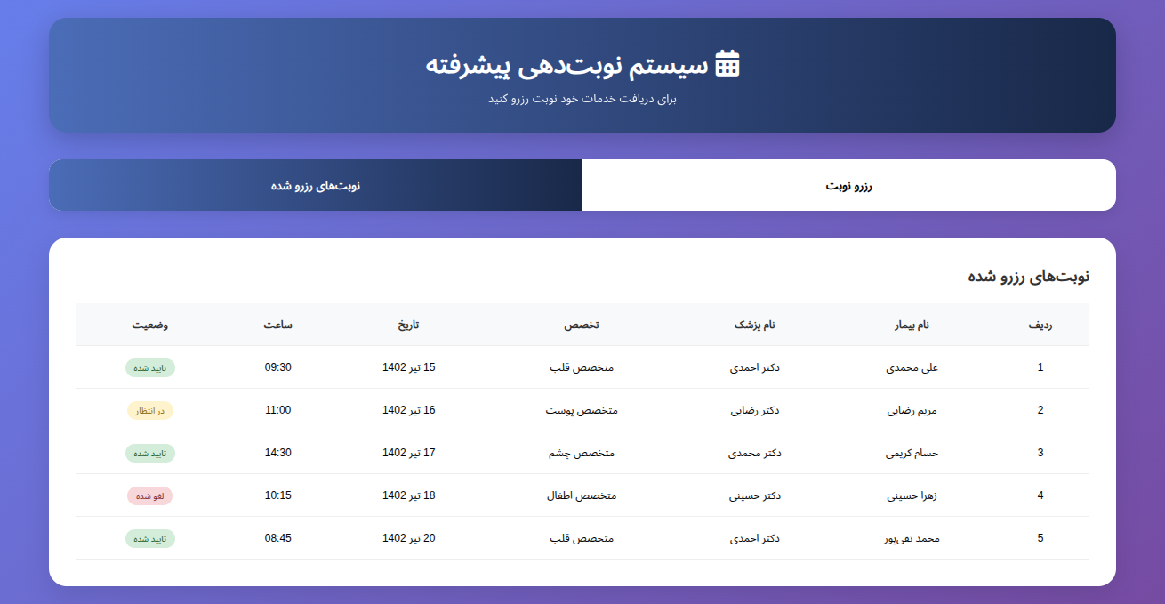The image size is (1165, 604).
Task: Click the وضعیت column header
Action: [x=150, y=325]
